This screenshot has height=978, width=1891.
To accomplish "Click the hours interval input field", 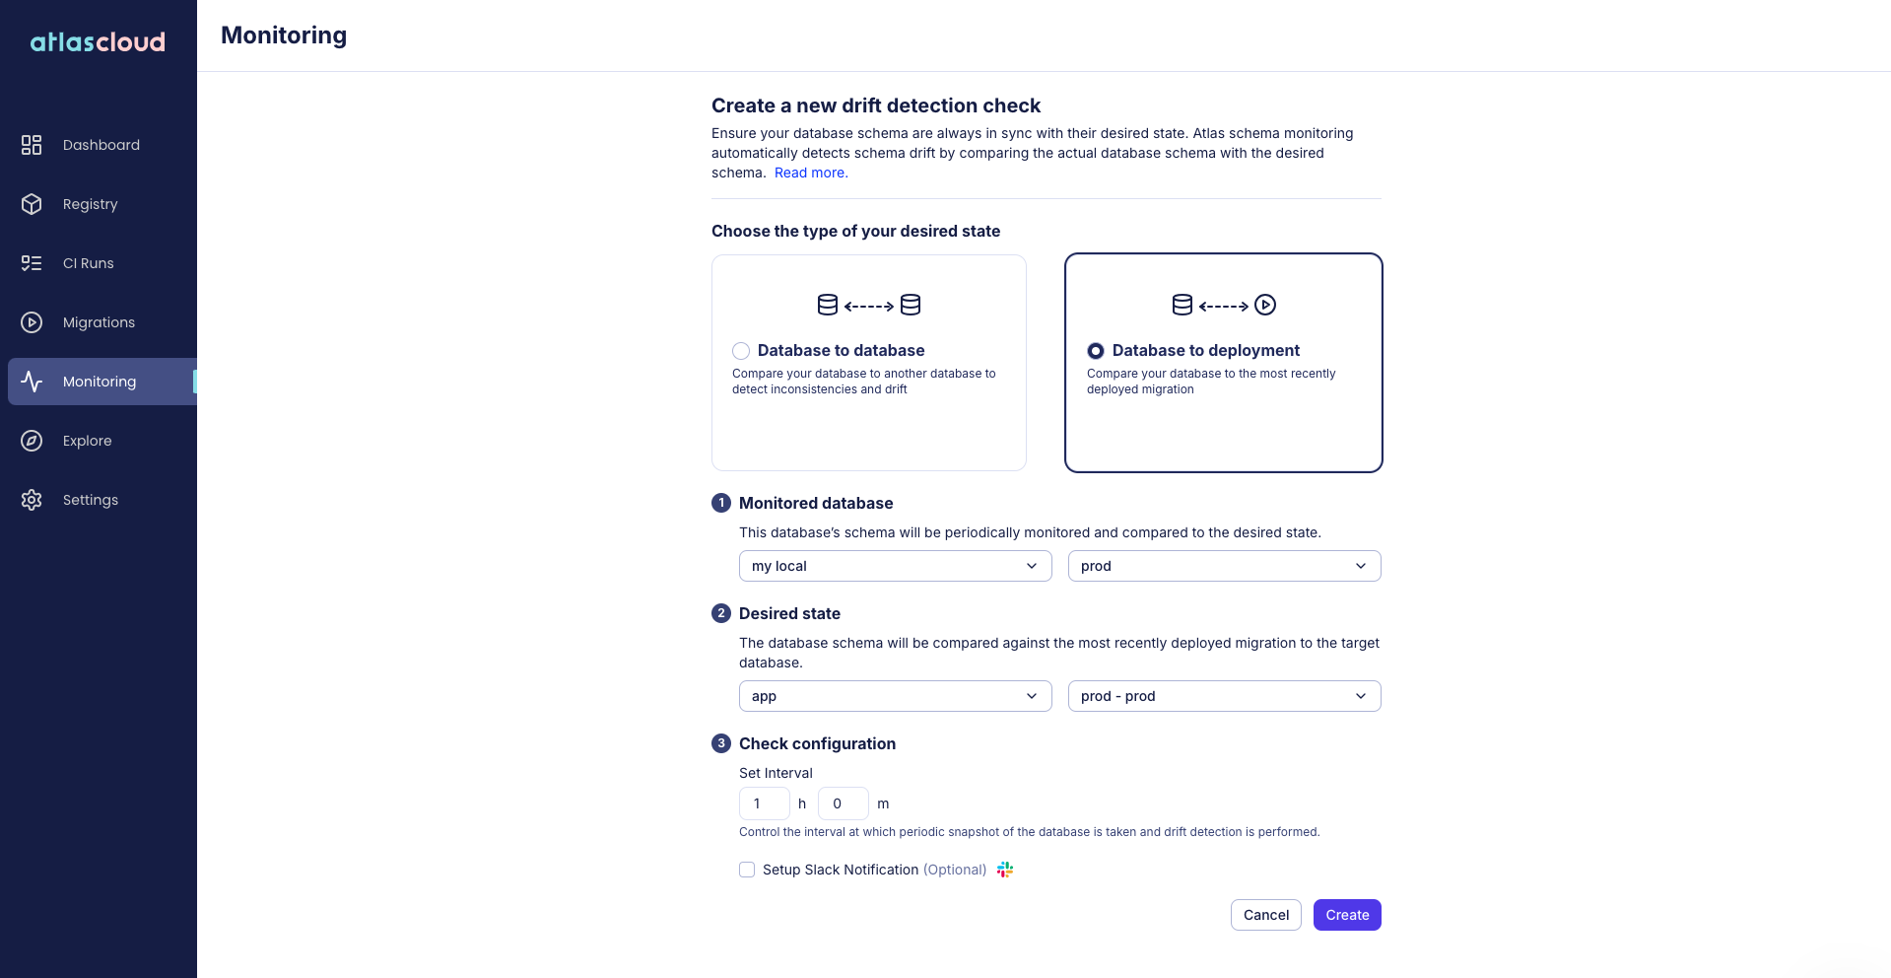I will (764, 803).
